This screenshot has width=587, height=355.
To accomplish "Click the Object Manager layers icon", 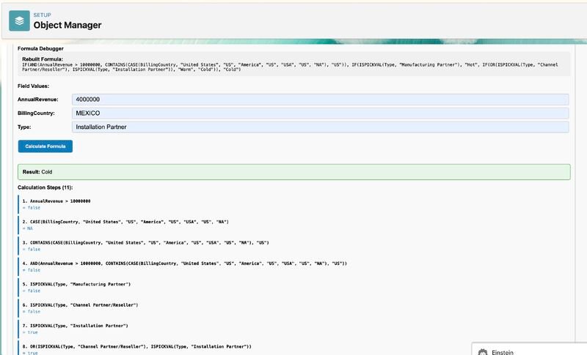I will coord(20,20).
